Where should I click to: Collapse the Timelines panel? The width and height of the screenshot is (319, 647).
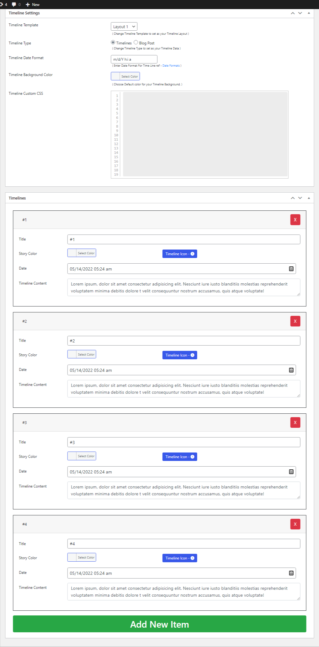tap(309, 198)
